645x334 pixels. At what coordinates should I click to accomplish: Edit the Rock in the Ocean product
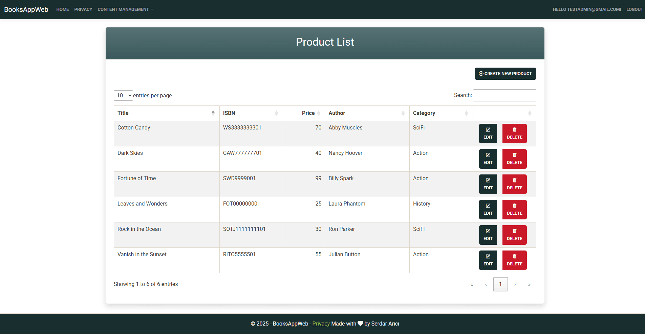coord(488,235)
